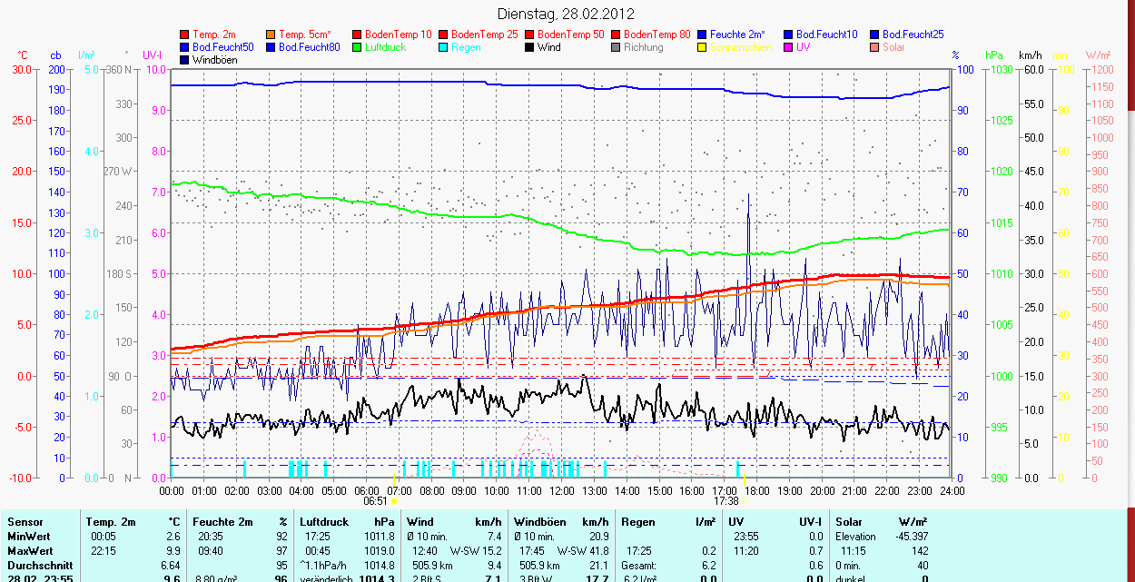Click the dark blue Windböen legend square
The height and width of the screenshot is (582, 1135).
pyautogui.click(x=185, y=60)
